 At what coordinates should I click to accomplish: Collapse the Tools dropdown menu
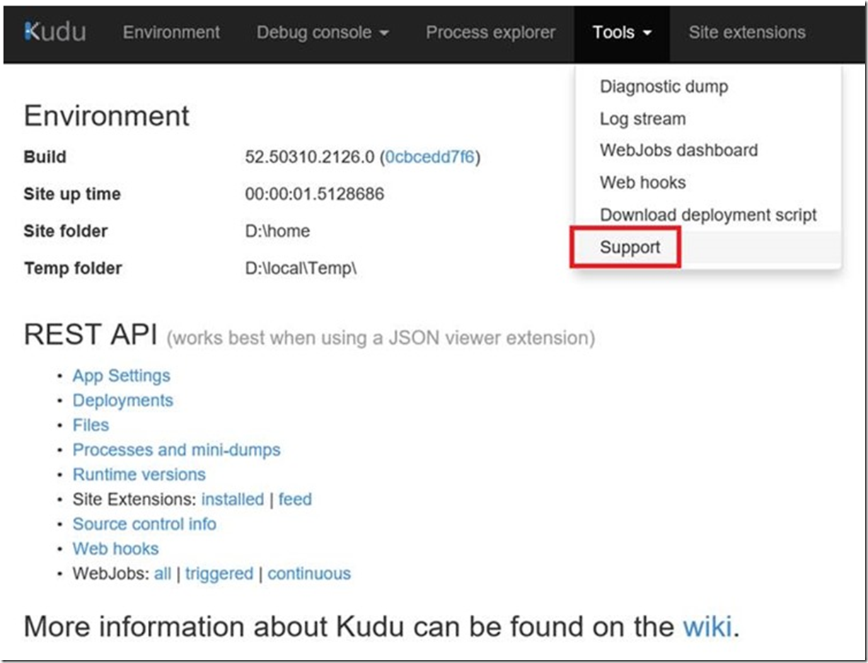(622, 33)
